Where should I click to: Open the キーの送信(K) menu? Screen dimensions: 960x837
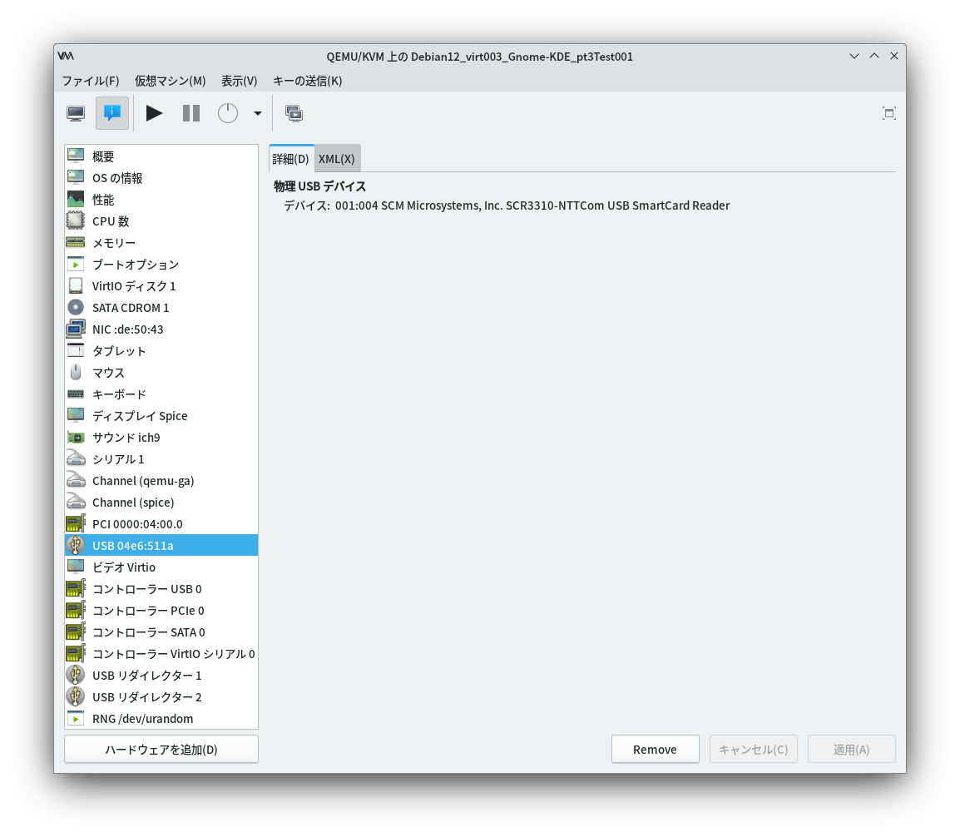click(307, 81)
